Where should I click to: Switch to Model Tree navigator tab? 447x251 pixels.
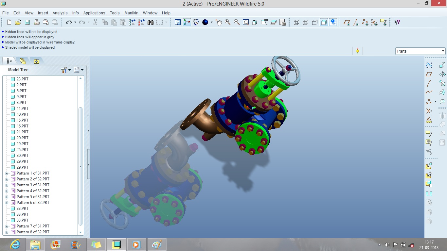[9, 61]
